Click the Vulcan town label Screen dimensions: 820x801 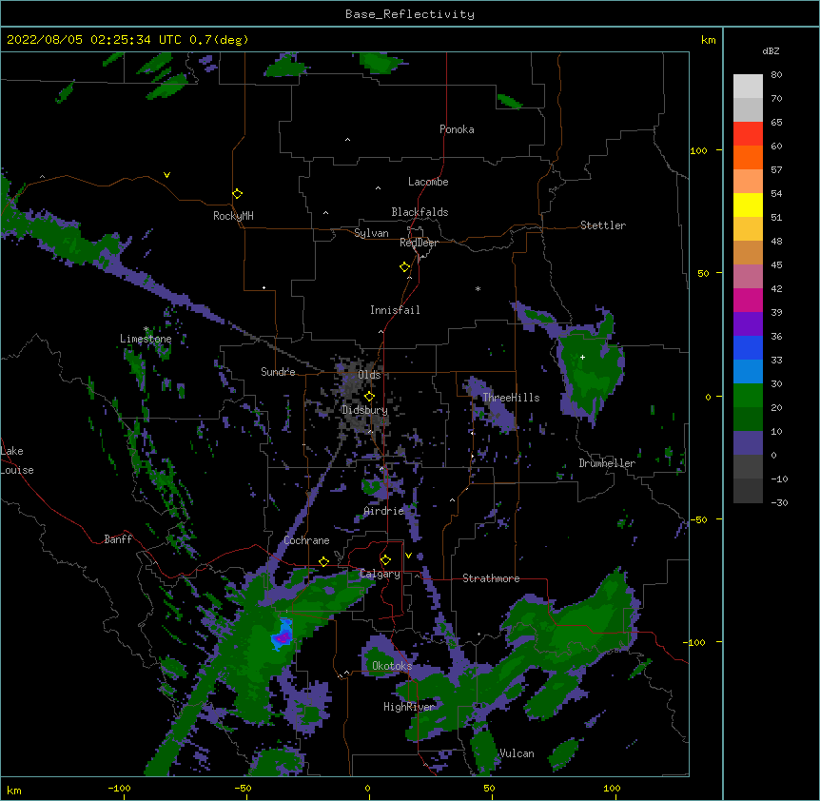tap(517, 753)
